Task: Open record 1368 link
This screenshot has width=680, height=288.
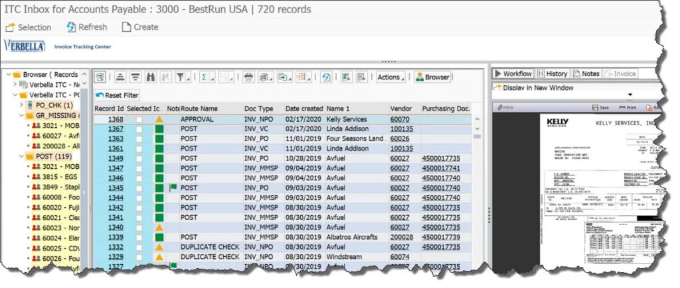Action: pyautogui.click(x=116, y=119)
